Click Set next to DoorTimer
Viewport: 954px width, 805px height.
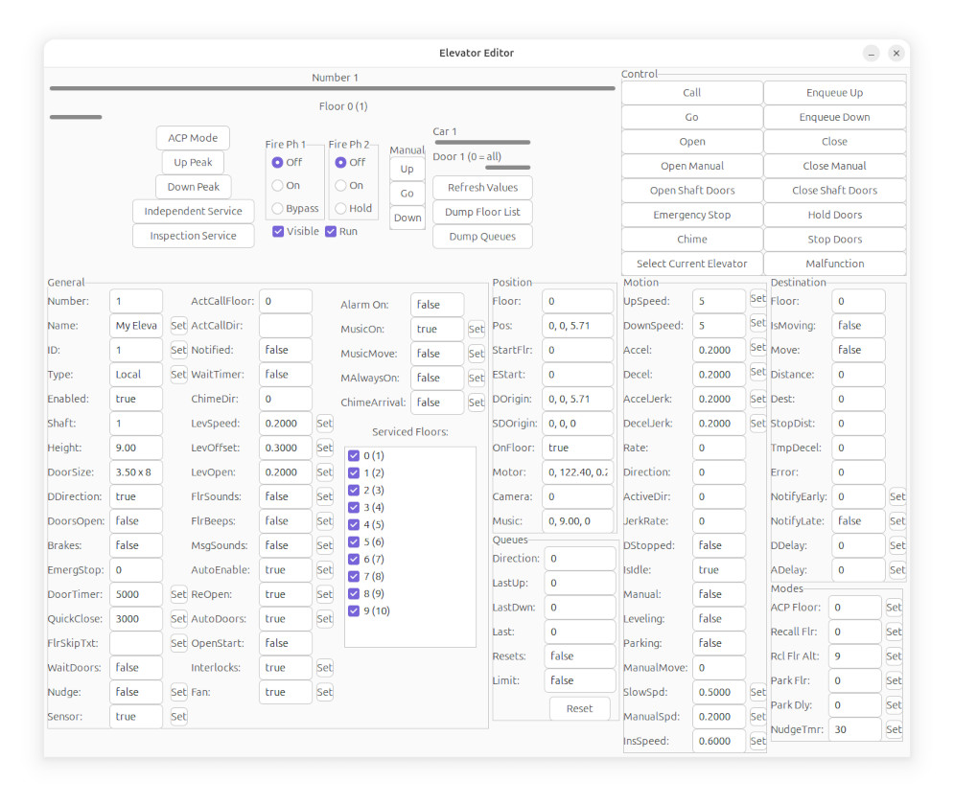pos(178,594)
